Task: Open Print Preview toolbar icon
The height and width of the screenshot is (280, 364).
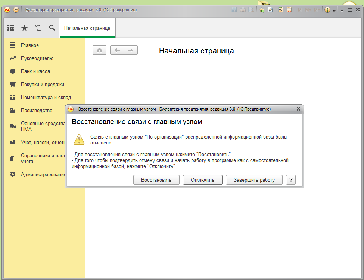Action: coord(251,10)
